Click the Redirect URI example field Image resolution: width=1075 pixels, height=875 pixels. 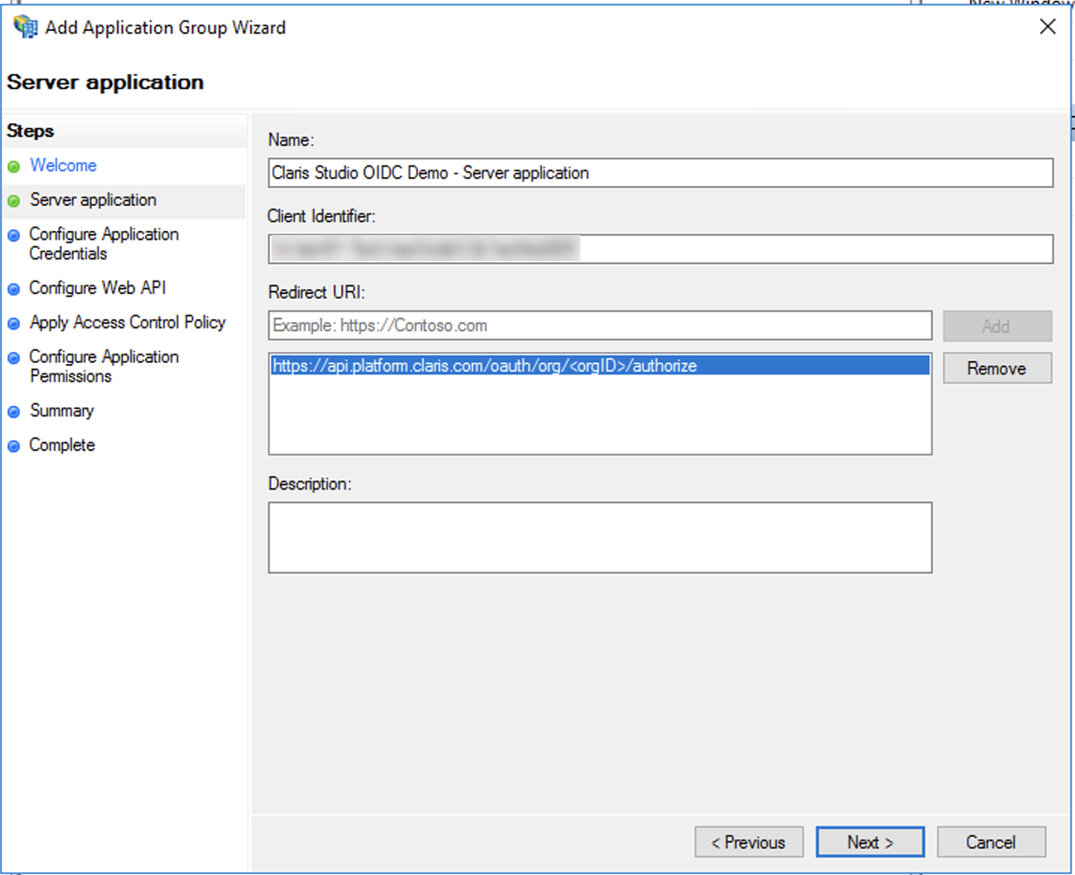[599, 326]
